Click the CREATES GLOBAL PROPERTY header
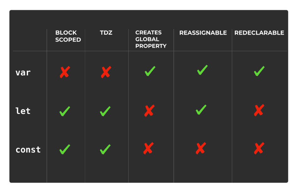299x195 pixels. click(151, 39)
